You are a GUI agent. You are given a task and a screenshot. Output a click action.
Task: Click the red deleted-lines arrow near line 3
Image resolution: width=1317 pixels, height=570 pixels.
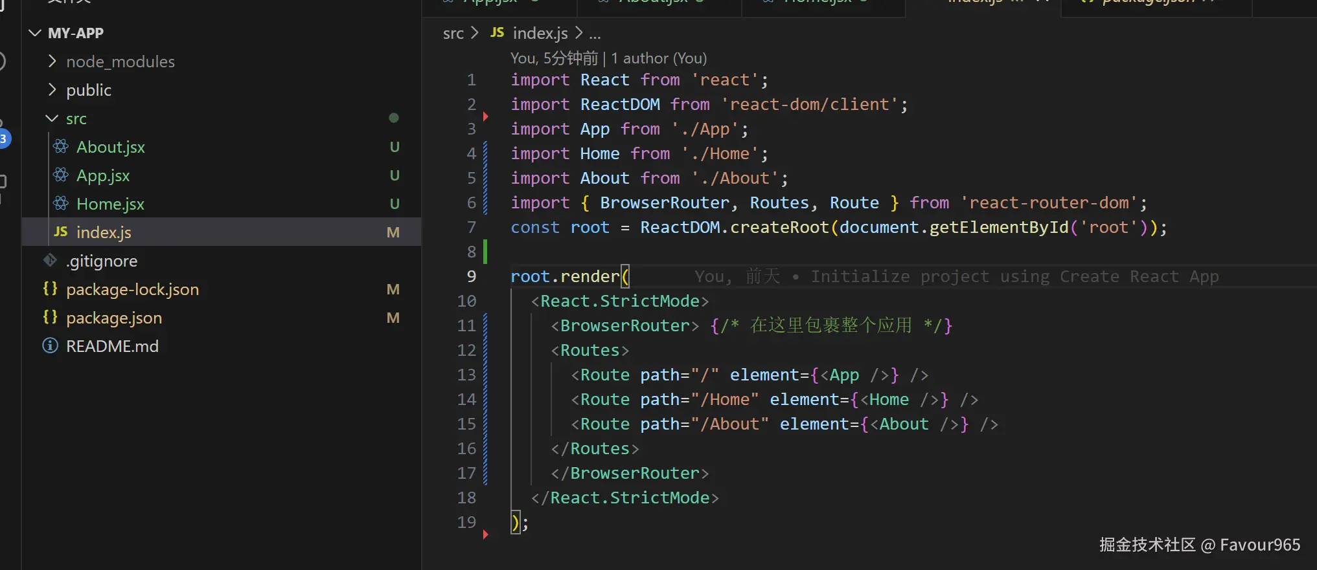coord(485,116)
